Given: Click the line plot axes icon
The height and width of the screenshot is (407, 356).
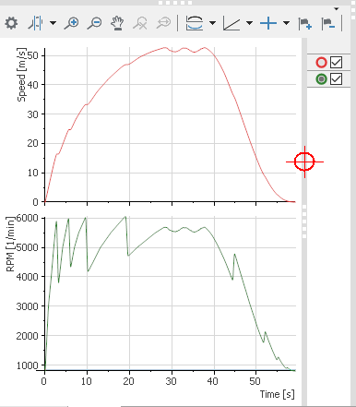Looking at the screenshot, I should 231,24.
